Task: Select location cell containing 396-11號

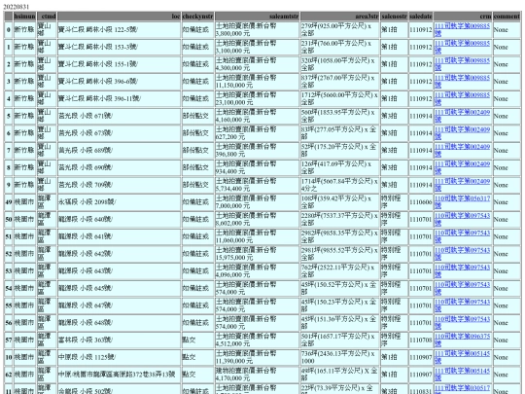Action: point(120,98)
